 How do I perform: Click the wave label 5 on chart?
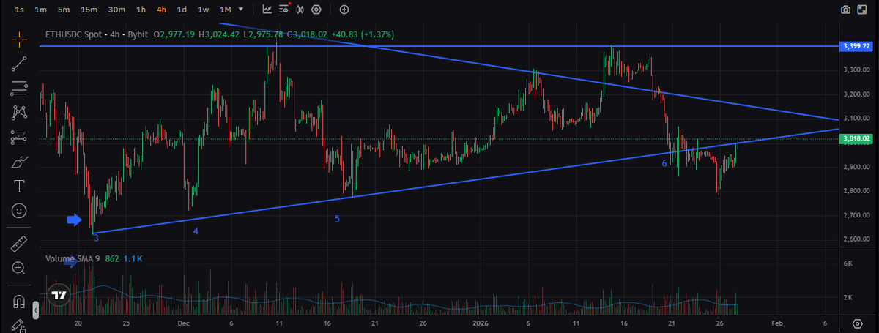337,219
